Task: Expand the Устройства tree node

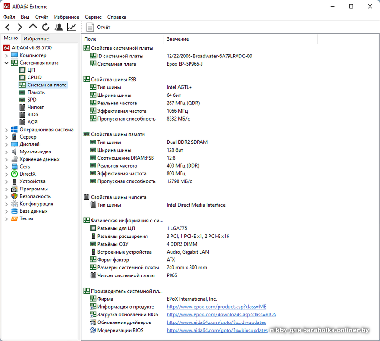Action: point(7,181)
